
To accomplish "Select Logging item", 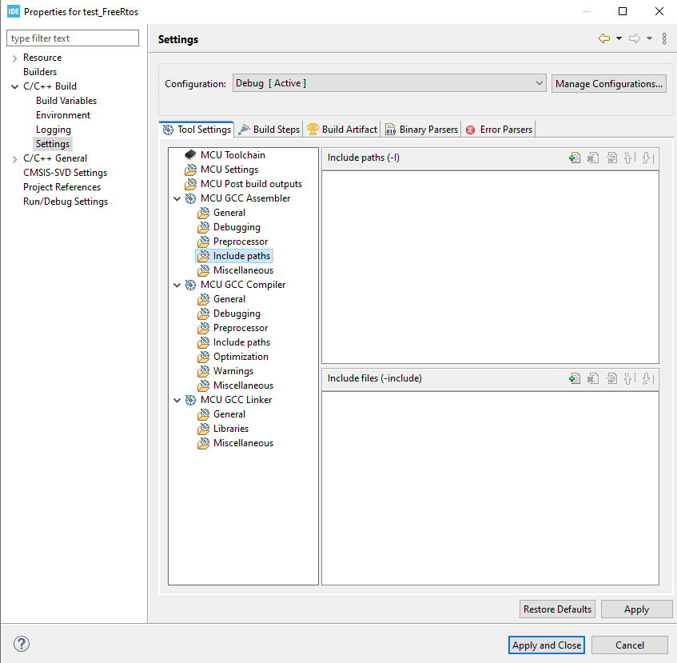I will point(53,130).
